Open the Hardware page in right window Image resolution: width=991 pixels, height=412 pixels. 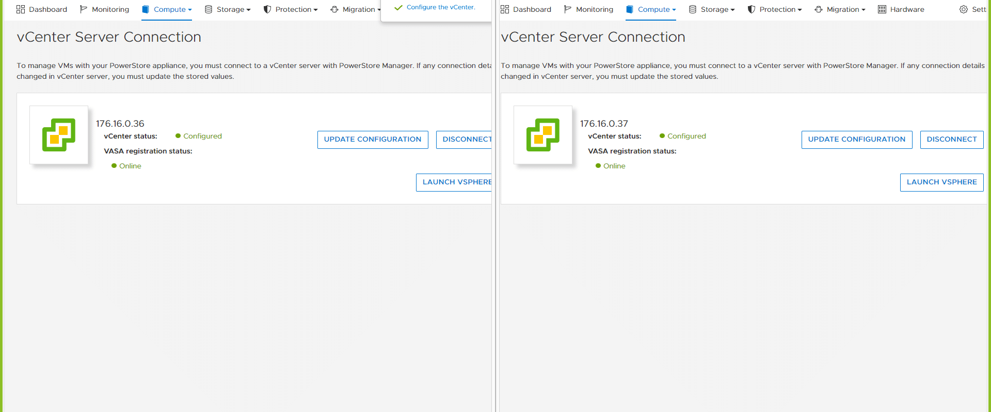tap(901, 9)
